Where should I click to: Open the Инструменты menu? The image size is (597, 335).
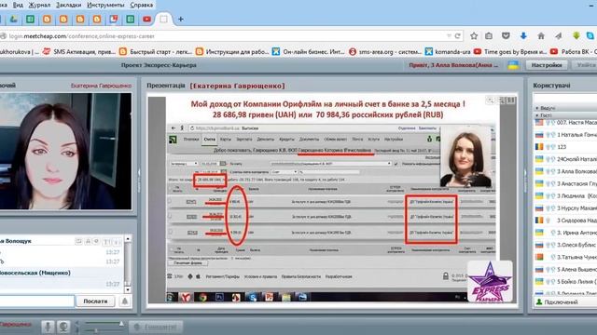(x=105, y=5)
